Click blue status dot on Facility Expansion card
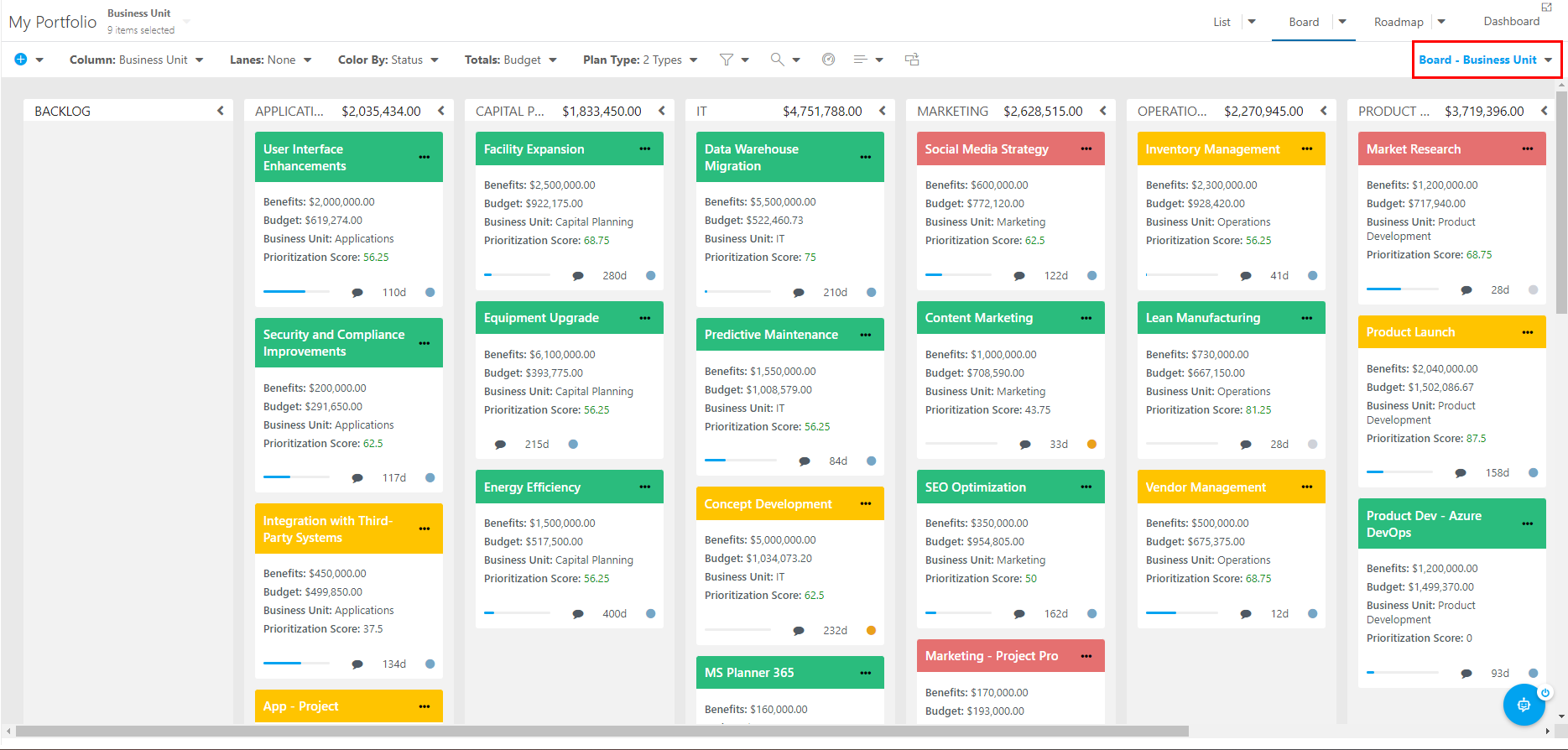 pos(650,275)
